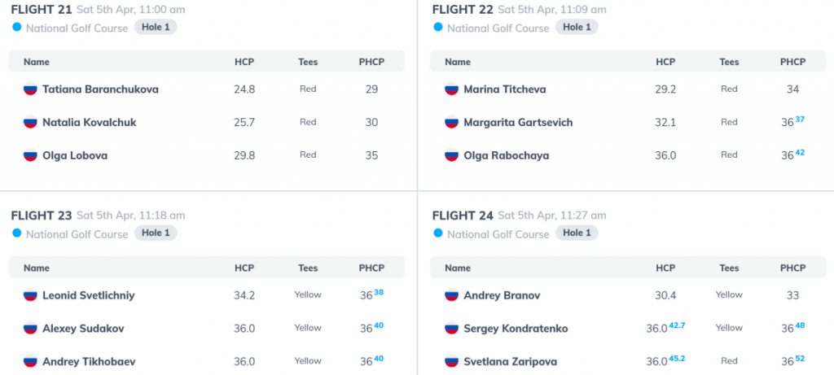Click the flag icon next to Tatiana Baranchukova
This screenshot has width=834, height=375.
click(30, 89)
